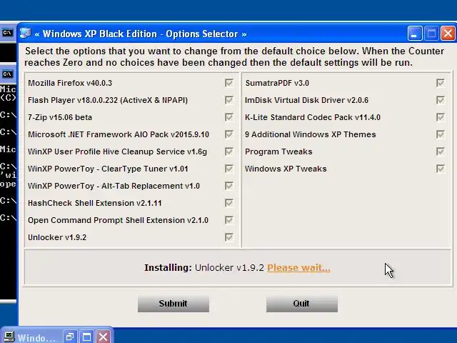Click the 'HashCheck Shell Extension v2.1.11' label
Screen dimensions: 457x343
coord(95,203)
